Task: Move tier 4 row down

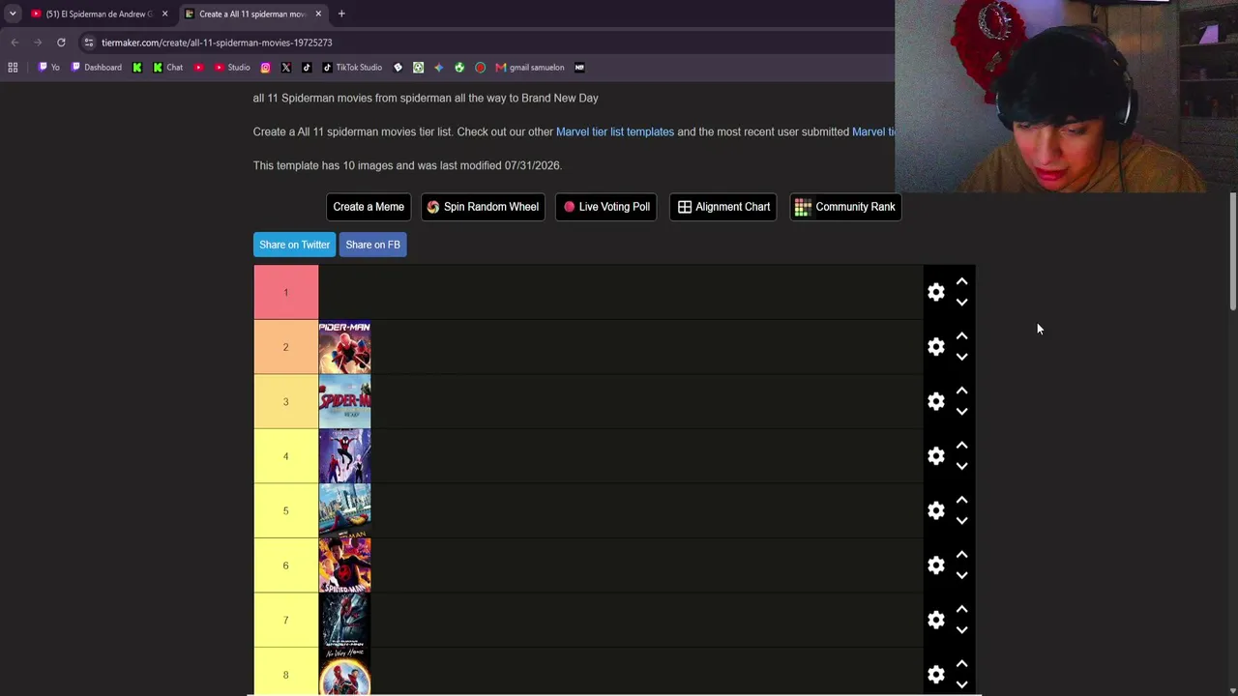Action: (x=961, y=466)
